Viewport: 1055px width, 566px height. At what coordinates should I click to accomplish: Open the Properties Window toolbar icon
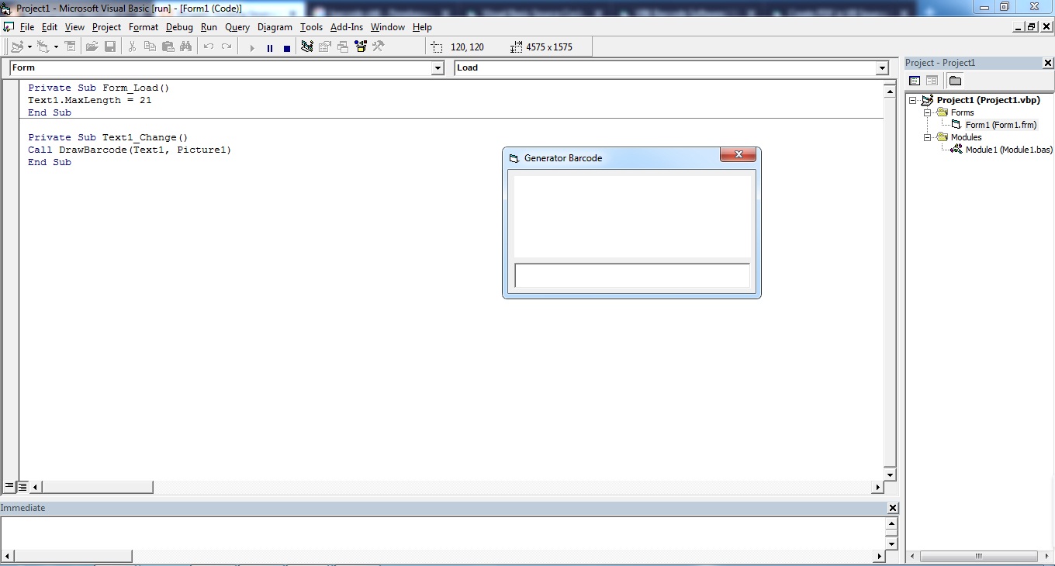point(325,47)
